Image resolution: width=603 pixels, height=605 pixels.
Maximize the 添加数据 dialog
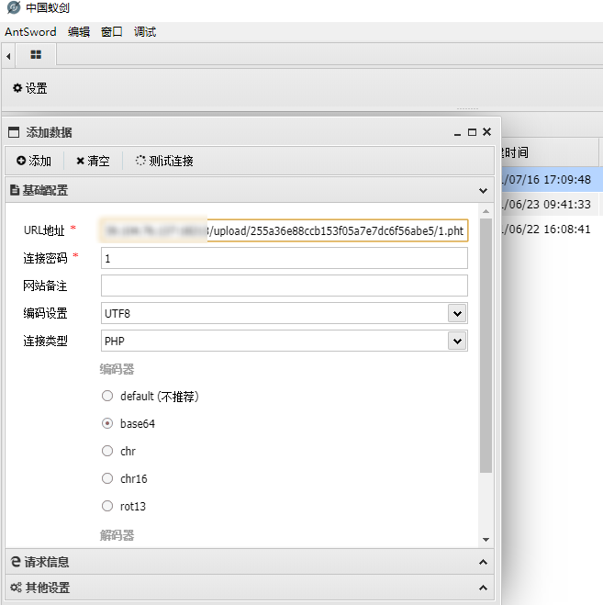[x=472, y=132]
